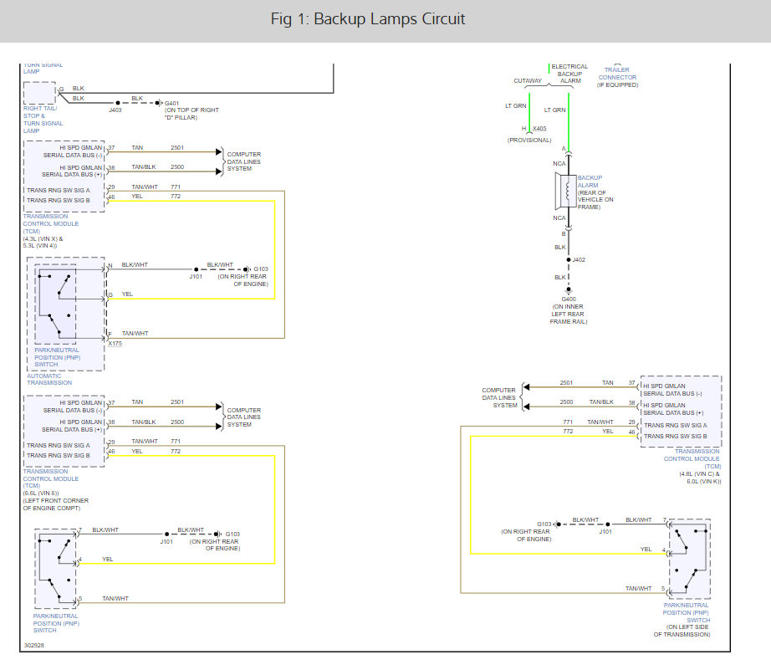
Task: Click the J403 splice dot
Action: pos(117,102)
